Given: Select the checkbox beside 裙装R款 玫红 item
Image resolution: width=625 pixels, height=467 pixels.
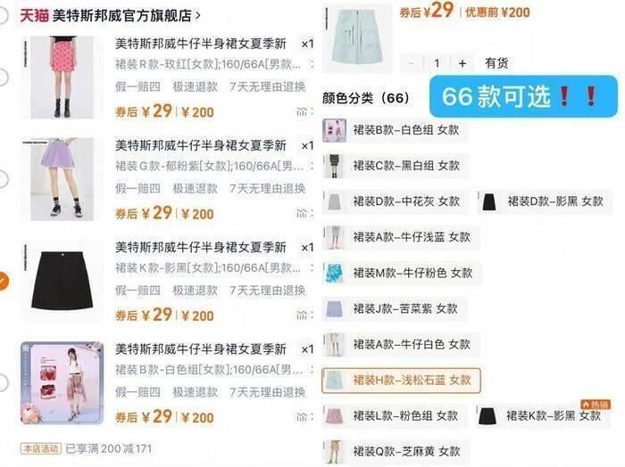Looking at the screenshot, I should pyautogui.click(x=3, y=78).
